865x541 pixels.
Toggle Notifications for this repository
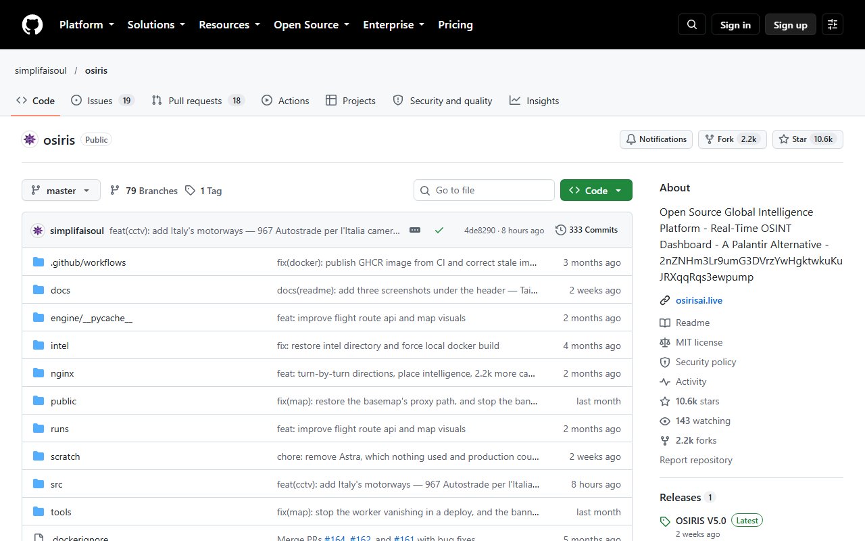point(656,139)
